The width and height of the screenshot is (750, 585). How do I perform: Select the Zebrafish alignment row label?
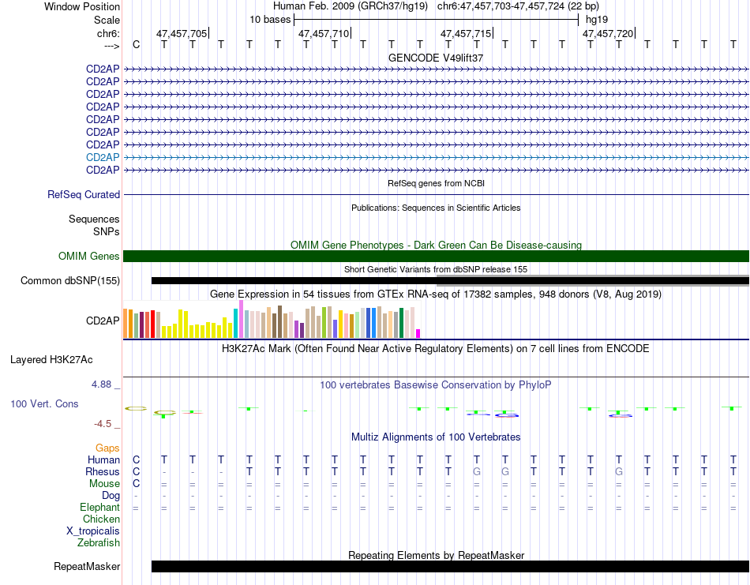tap(99, 543)
